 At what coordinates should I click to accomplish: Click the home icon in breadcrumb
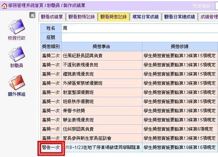click(x=4, y=6)
